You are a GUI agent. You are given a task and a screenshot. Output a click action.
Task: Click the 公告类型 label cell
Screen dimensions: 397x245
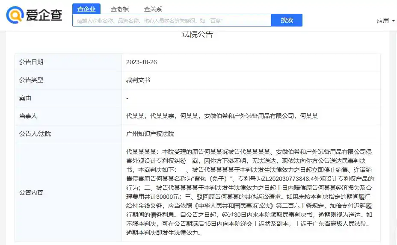(68, 80)
